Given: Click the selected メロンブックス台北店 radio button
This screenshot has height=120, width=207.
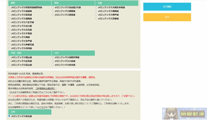Looking at the screenshot, I should click(x=9, y=116).
